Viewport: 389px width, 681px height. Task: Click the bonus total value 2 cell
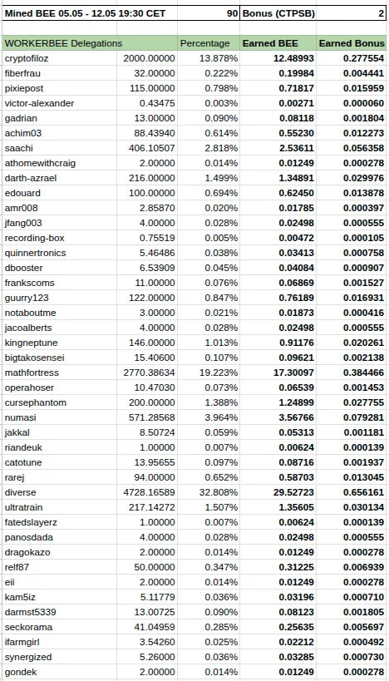click(352, 13)
